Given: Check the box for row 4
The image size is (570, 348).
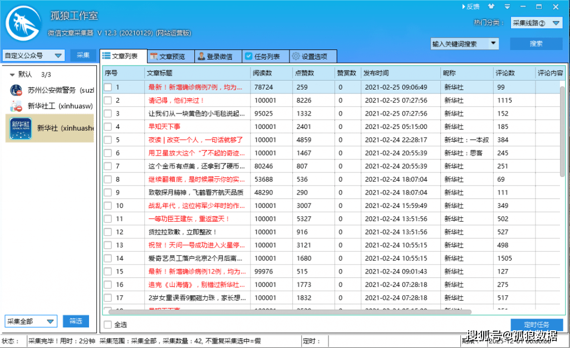Looking at the screenshot, I should (x=108, y=127).
